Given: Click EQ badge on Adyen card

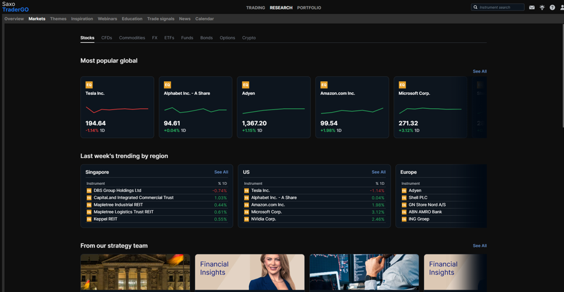Looking at the screenshot, I should [x=245, y=85].
